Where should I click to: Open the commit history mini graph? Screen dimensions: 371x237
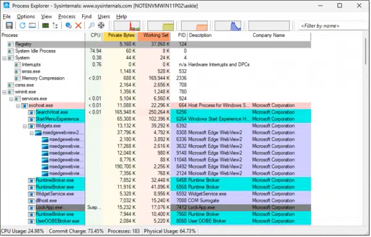[161, 26]
